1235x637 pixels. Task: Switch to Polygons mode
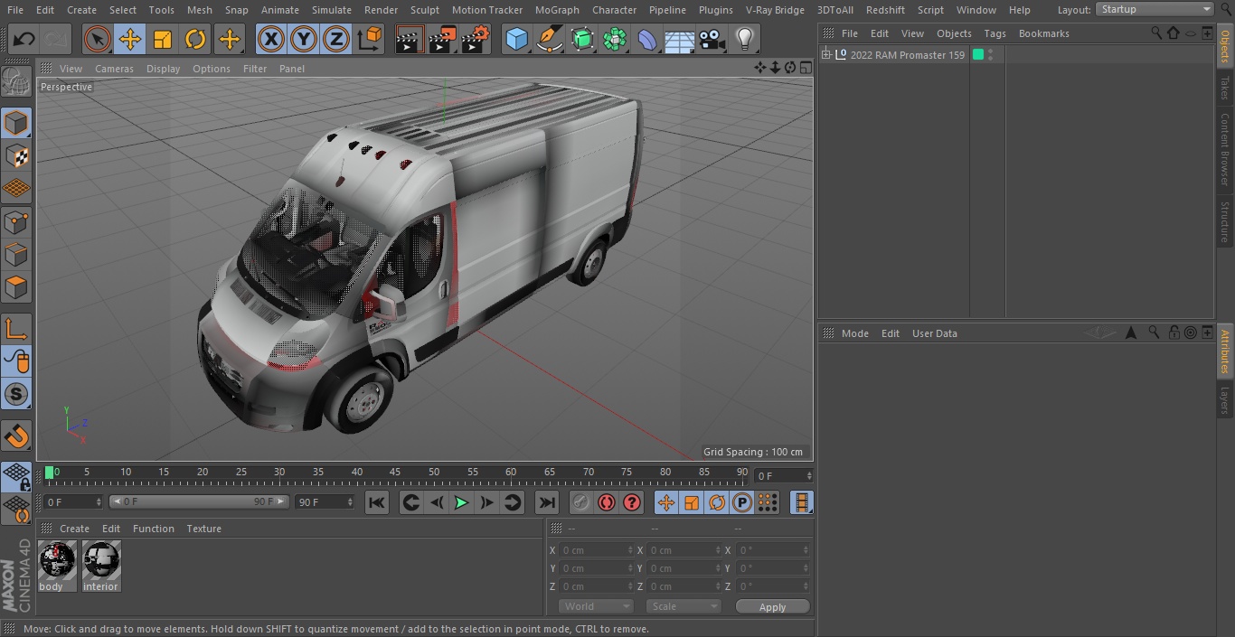16,287
